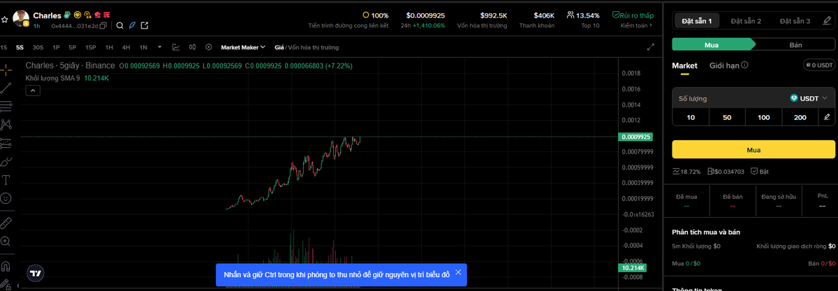Click the blue feather icon by the address
The width and height of the screenshot is (838, 291).
[132, 26]
